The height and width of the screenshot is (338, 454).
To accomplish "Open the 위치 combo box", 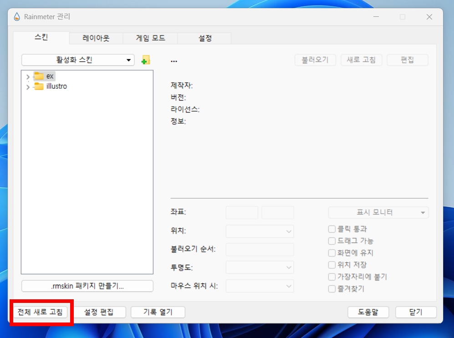I will point(260,231).
